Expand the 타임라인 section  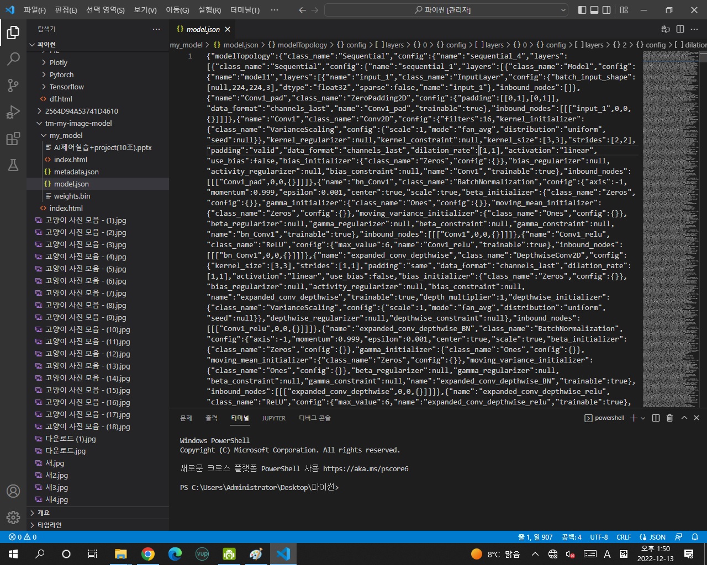coord(50,525)
